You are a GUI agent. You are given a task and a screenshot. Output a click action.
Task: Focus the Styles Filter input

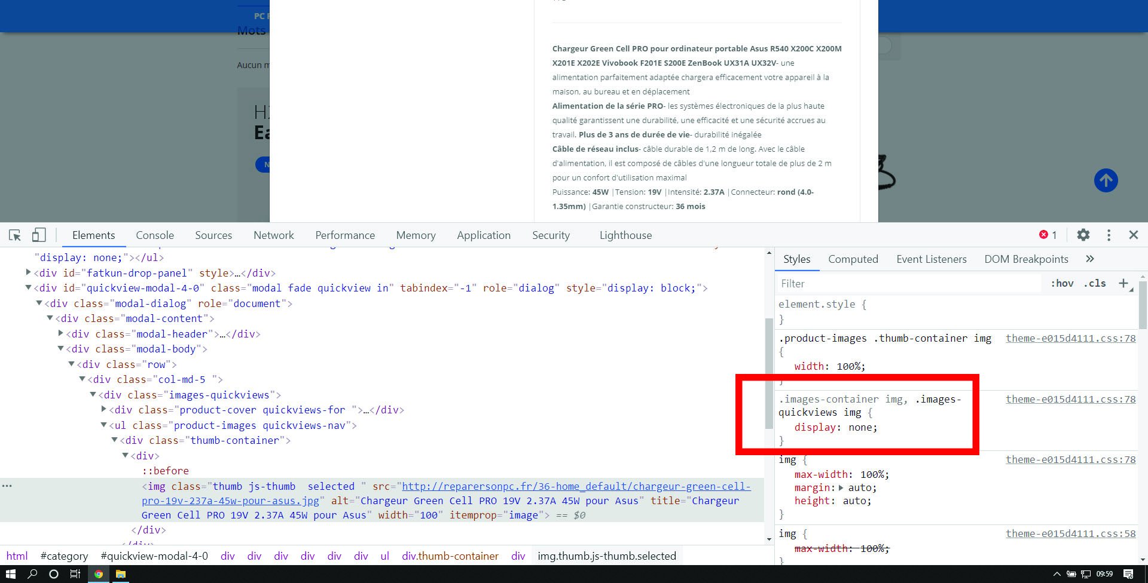(x=909, y=284)
